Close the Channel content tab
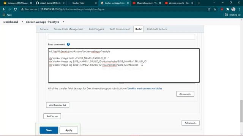 click(160, 3)
